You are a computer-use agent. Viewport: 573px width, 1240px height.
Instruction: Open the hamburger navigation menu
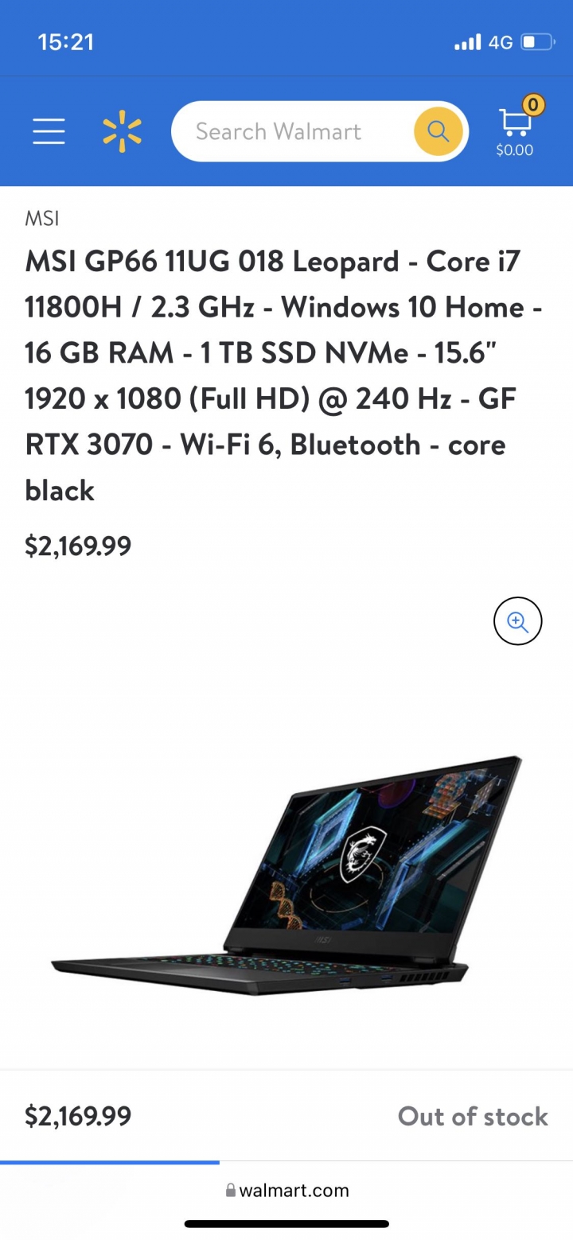coord(49,131)
